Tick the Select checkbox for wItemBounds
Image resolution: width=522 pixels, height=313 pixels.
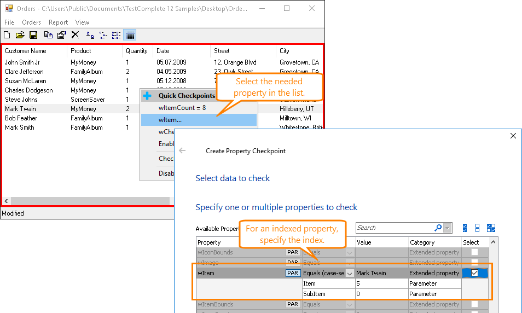474,304
